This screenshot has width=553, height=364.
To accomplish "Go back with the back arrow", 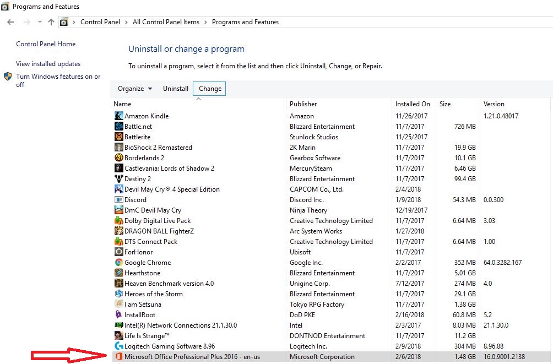I will pos(10,22).
